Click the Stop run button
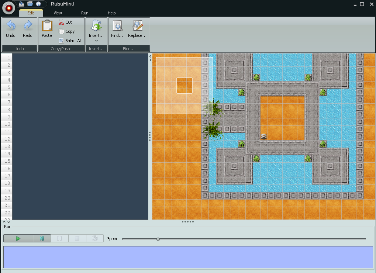The width and height of the screenshot is (376, 273). pos(77,238)
